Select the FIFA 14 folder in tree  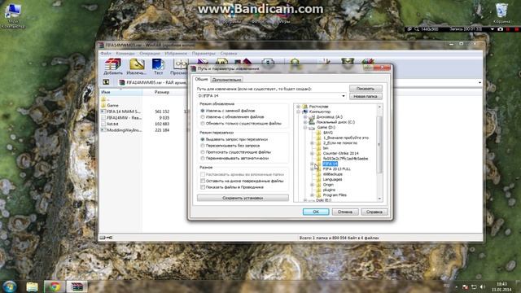pyautogui.click(x=330, y=164)
